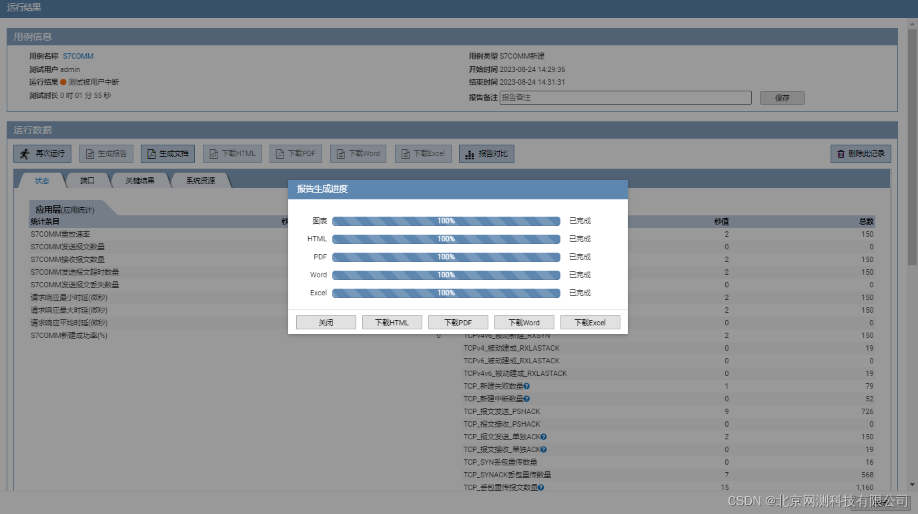Select the S7COMM接收报文数量 row
This screenshot has width=918, height=514.
click(x=236, y=259)
